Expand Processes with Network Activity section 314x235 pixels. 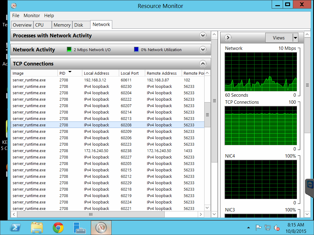203,35
